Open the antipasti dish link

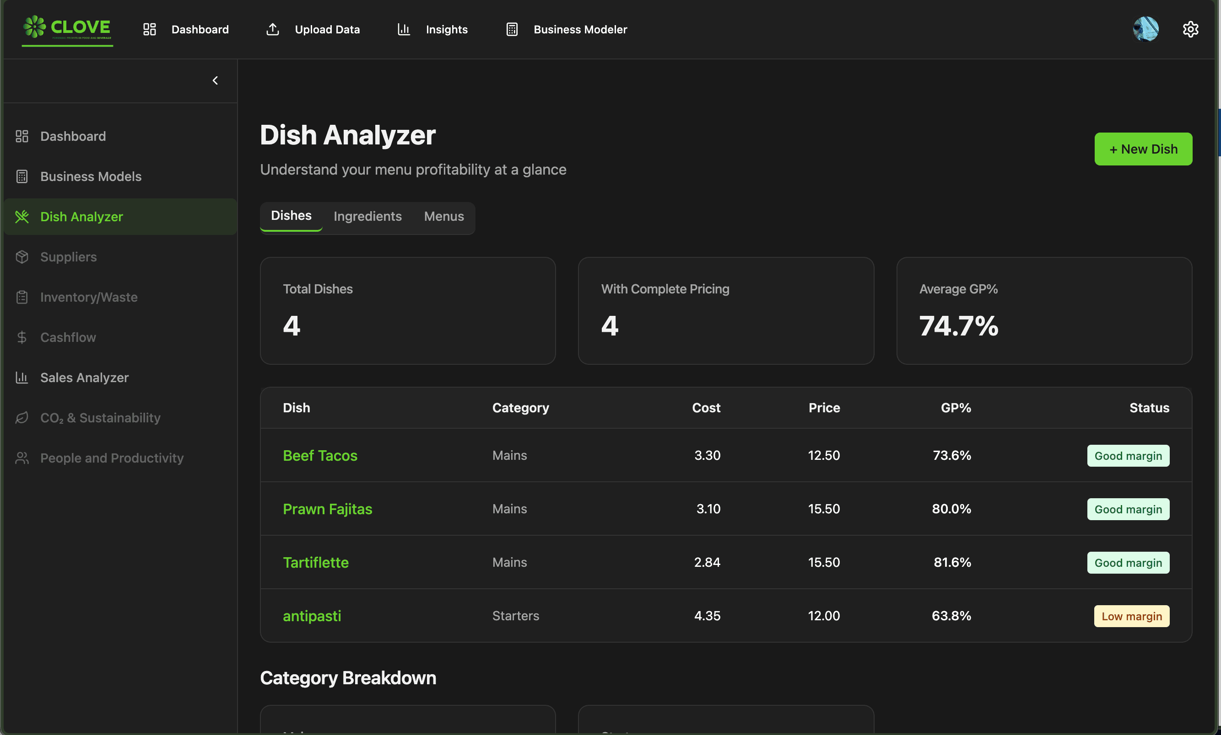coord(312,616)
